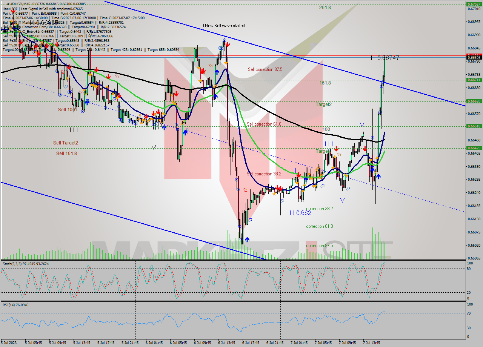Select the red down arrow above the Target1 label
Image resolution: width=483 pixels, height=347 pixels.
point(336,148)
